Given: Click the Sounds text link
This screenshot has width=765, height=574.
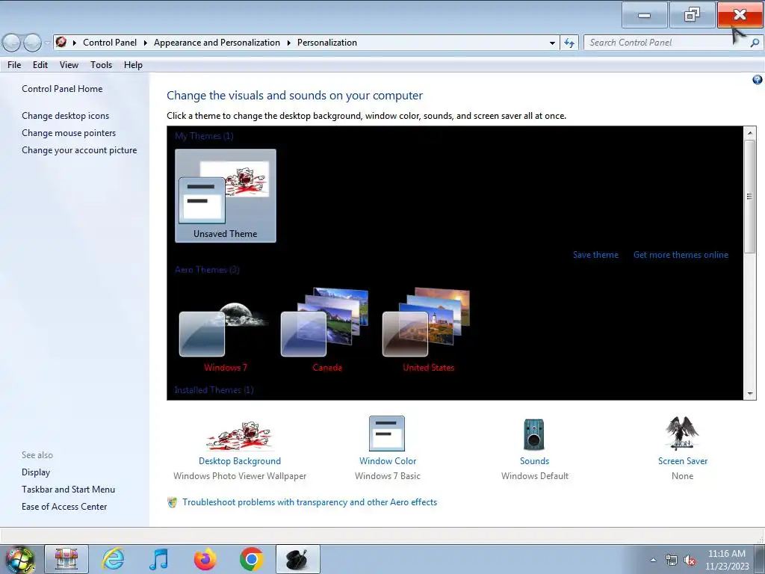Looking at the screenshot, I should click(x=534, y=460).
